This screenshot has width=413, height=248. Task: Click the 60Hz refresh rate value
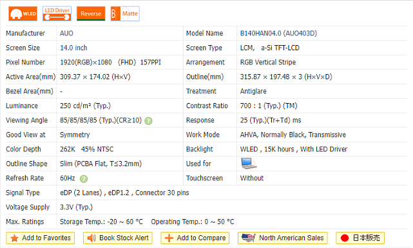pos(68,178)
